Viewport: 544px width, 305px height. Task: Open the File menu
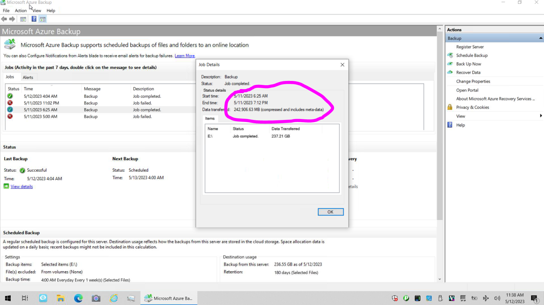click(x=6, y=10)
